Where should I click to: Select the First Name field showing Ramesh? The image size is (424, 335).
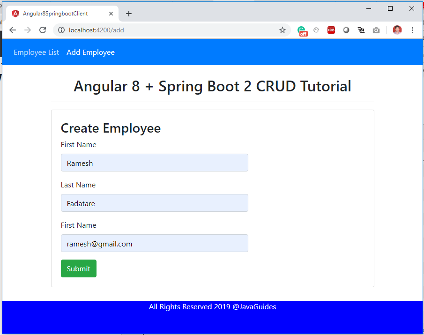point(155,163)
